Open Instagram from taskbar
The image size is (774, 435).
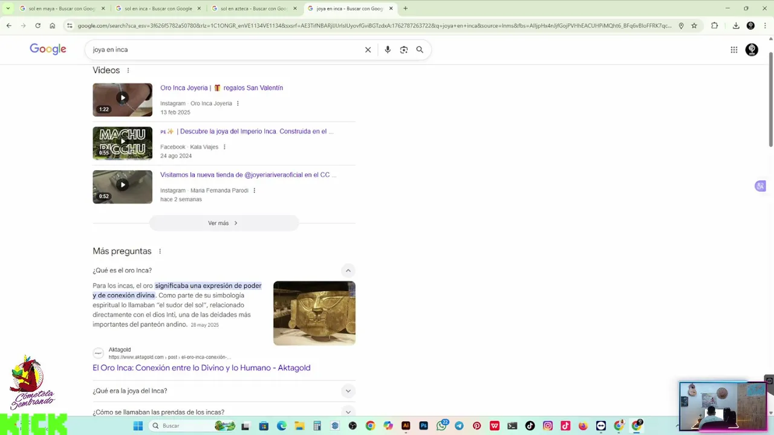click(x=548, y=426)
